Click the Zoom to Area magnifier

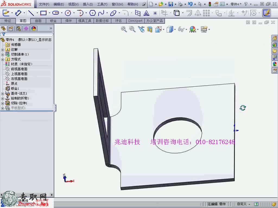click(132, 29)
